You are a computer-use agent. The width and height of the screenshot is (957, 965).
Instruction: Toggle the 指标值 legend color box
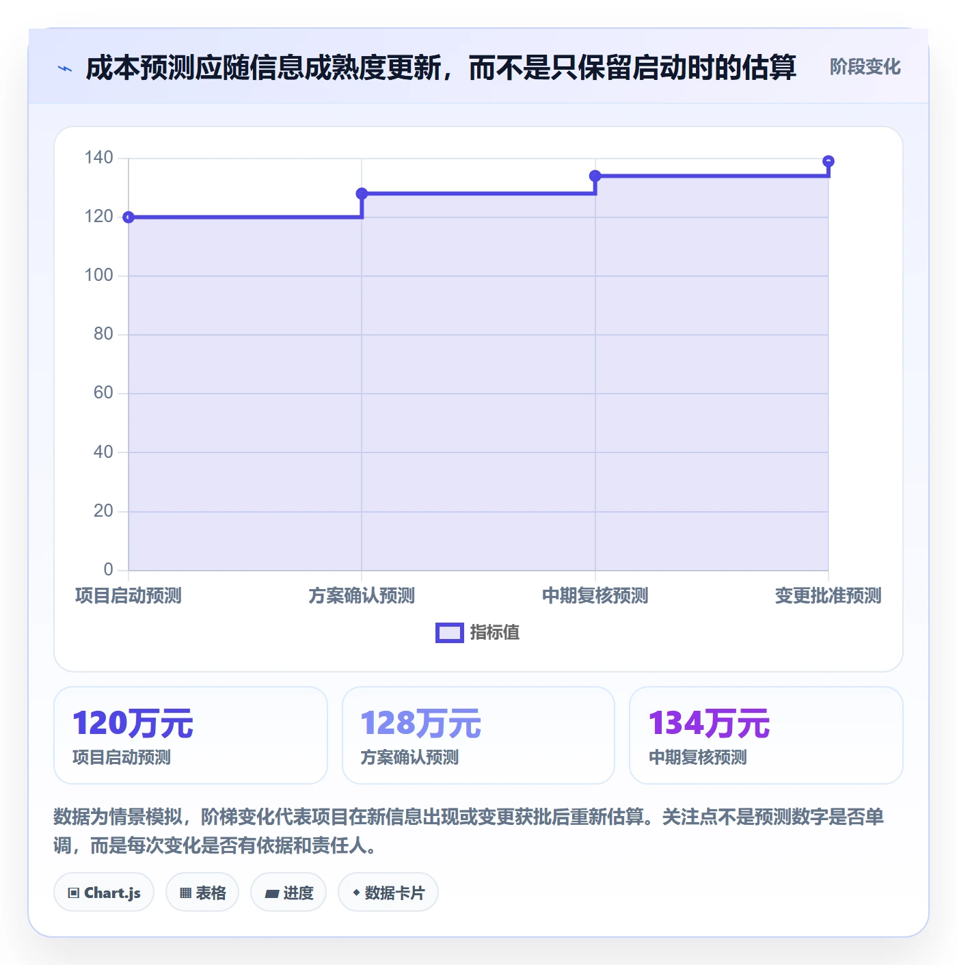click(450, 633)
